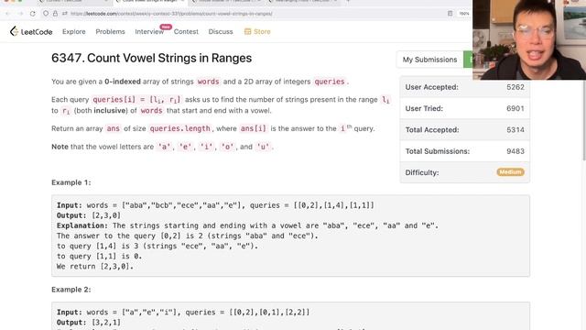586x330 pixels.
Task: Open the reader view icon in address bar
Action: pos(450,14)
